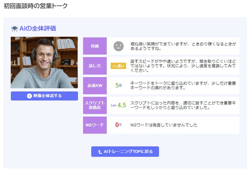The height and width of the screenshot is (171, 249).
Task: Click the 5/6 score for 必須KW
Action: tap(118, 85)
